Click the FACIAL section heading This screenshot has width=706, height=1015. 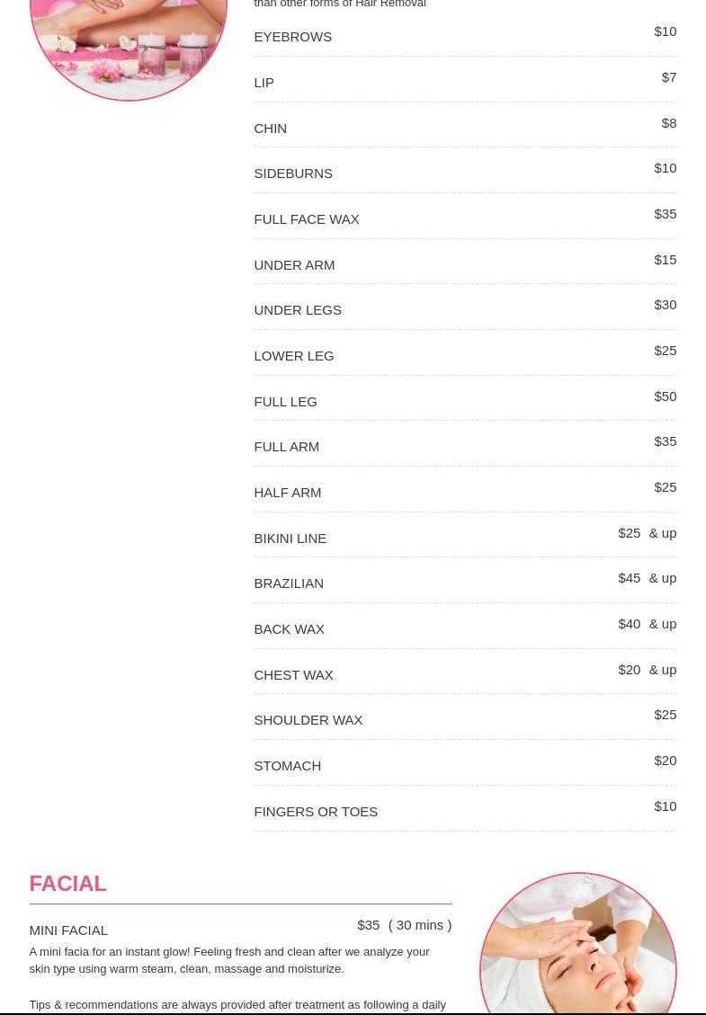click(67, 884)
